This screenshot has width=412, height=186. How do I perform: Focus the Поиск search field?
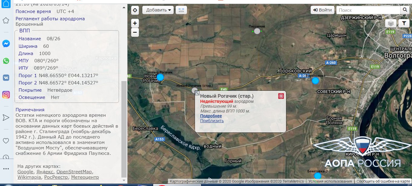point(368,10)
